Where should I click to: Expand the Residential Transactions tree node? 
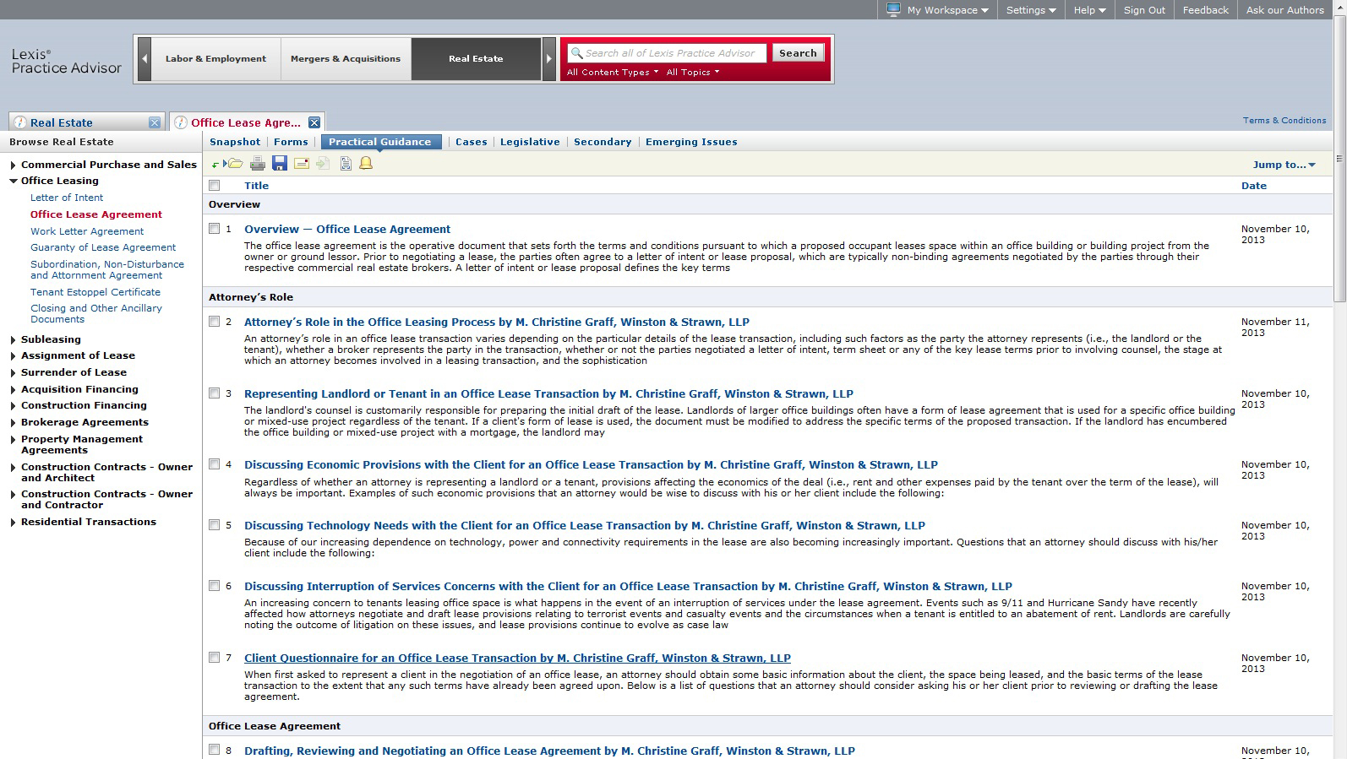(x=14, y=523)
